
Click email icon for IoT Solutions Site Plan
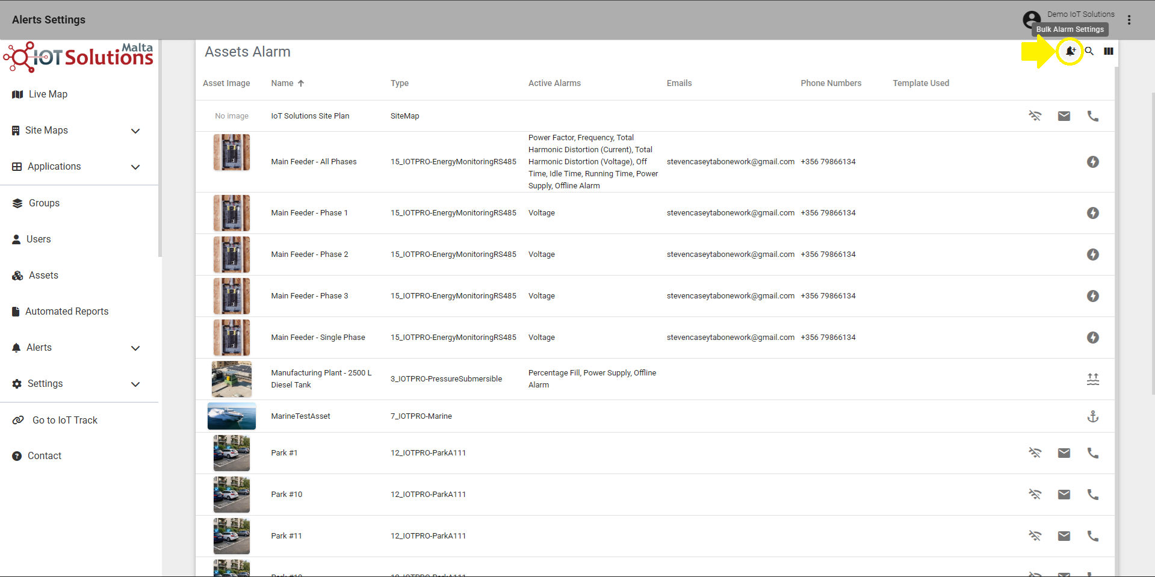pos(1064,116)
